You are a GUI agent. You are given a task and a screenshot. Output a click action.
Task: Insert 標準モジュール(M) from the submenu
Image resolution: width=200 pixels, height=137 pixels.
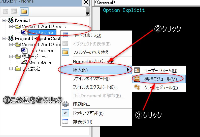pos(159,79)
